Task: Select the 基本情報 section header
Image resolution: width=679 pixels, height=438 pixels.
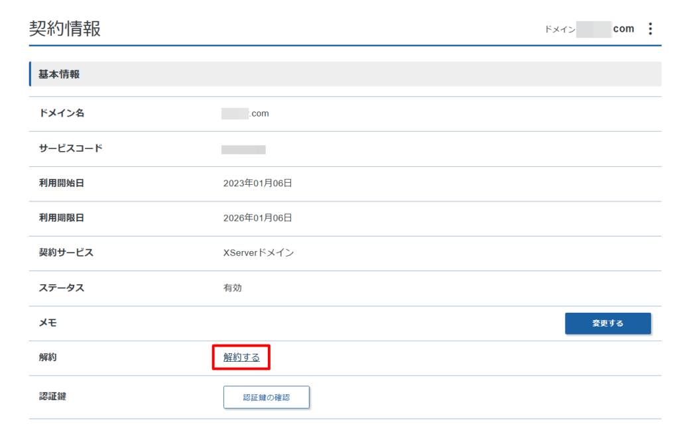Action: click(59, 74)
